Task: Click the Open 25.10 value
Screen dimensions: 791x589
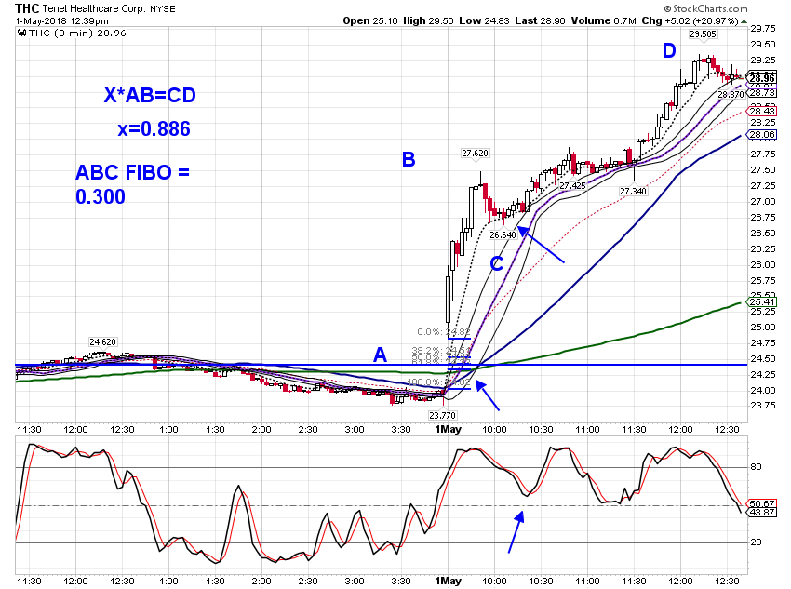Action: (x=370, y=20)
